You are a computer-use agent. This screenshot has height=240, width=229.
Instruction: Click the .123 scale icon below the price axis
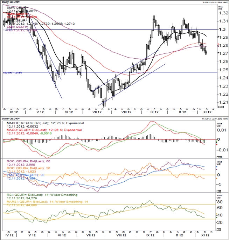click(221, 107)
